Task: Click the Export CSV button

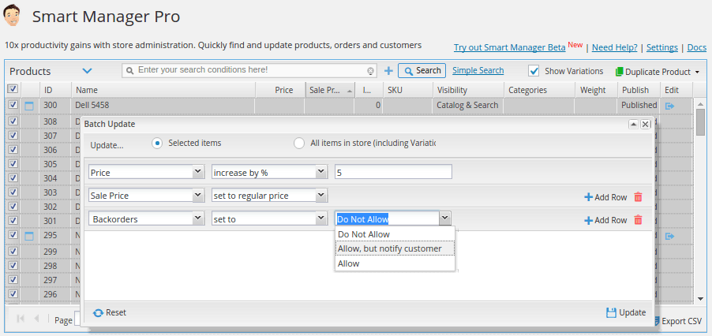Action: [x=678, y=321]
